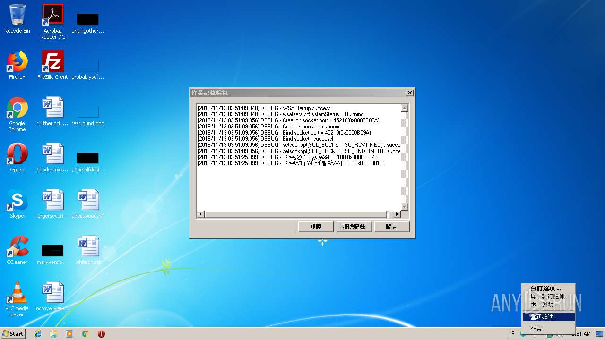
Task: Select the yourselfdesi file icon
Action: pyautogui.click(x=87, y=162)
